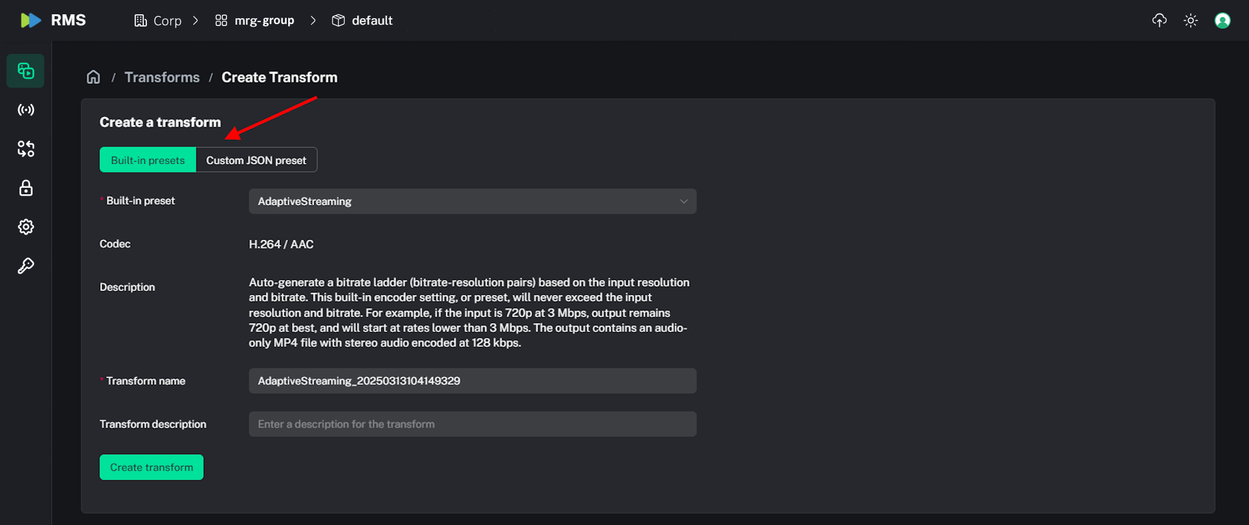Open the Corp organization breadcrumb

click(x=158, y=21)
